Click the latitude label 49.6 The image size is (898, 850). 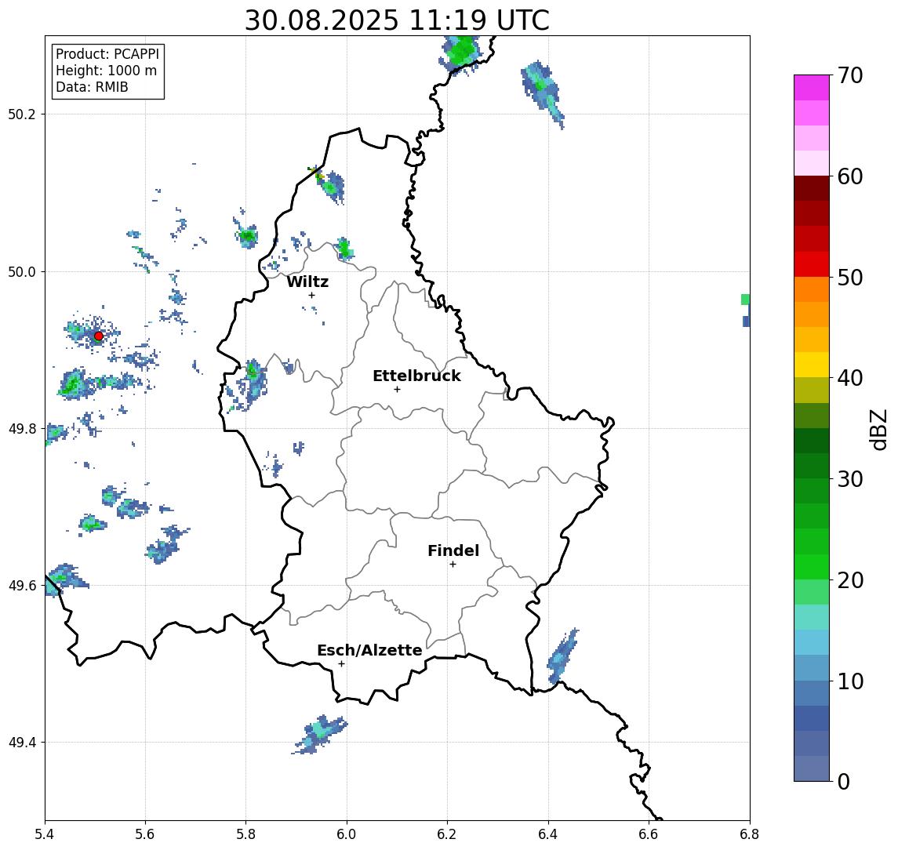pos(21,586)
